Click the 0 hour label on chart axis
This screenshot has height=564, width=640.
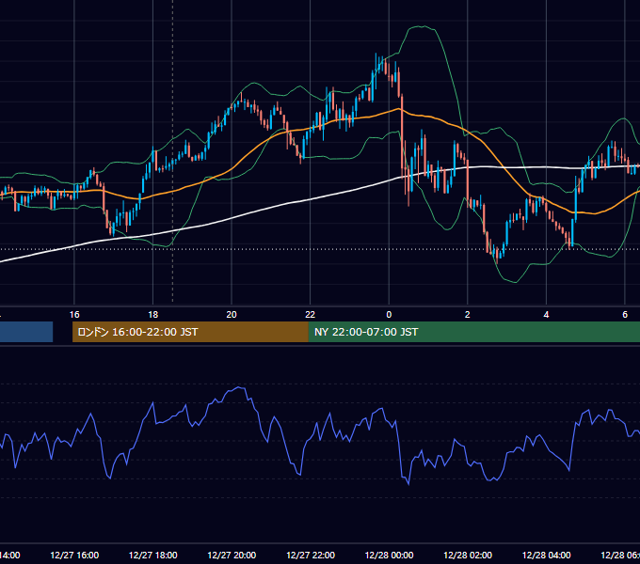click(x=389, y=315)
